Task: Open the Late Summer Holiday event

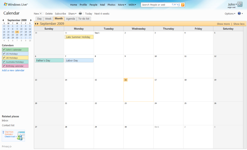Action: tap(79, 37)
